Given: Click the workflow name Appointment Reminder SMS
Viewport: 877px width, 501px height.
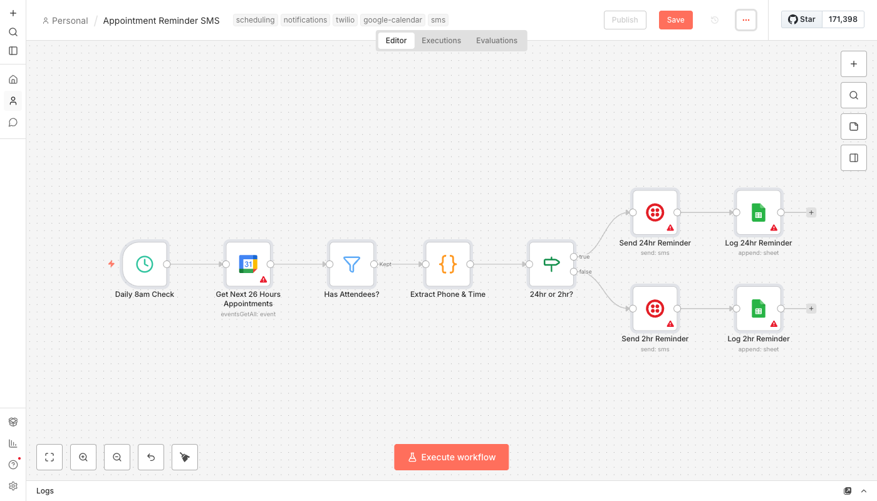Looking at the screenshot, I should click(161, 21).
